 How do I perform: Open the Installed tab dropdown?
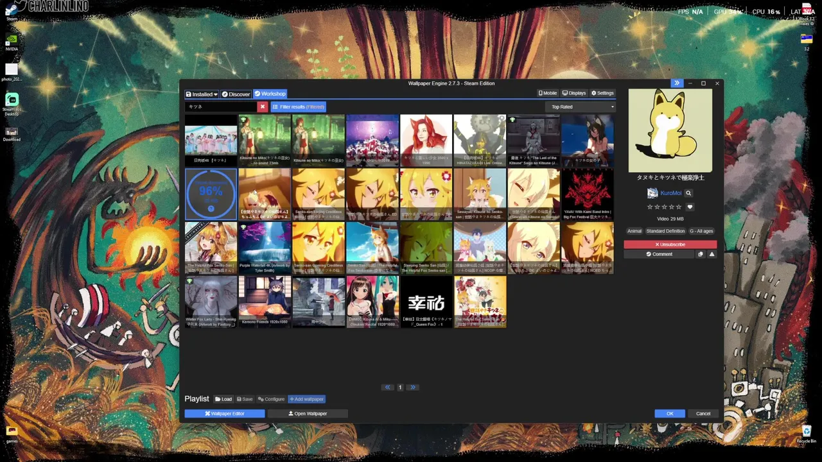(202, 94)
